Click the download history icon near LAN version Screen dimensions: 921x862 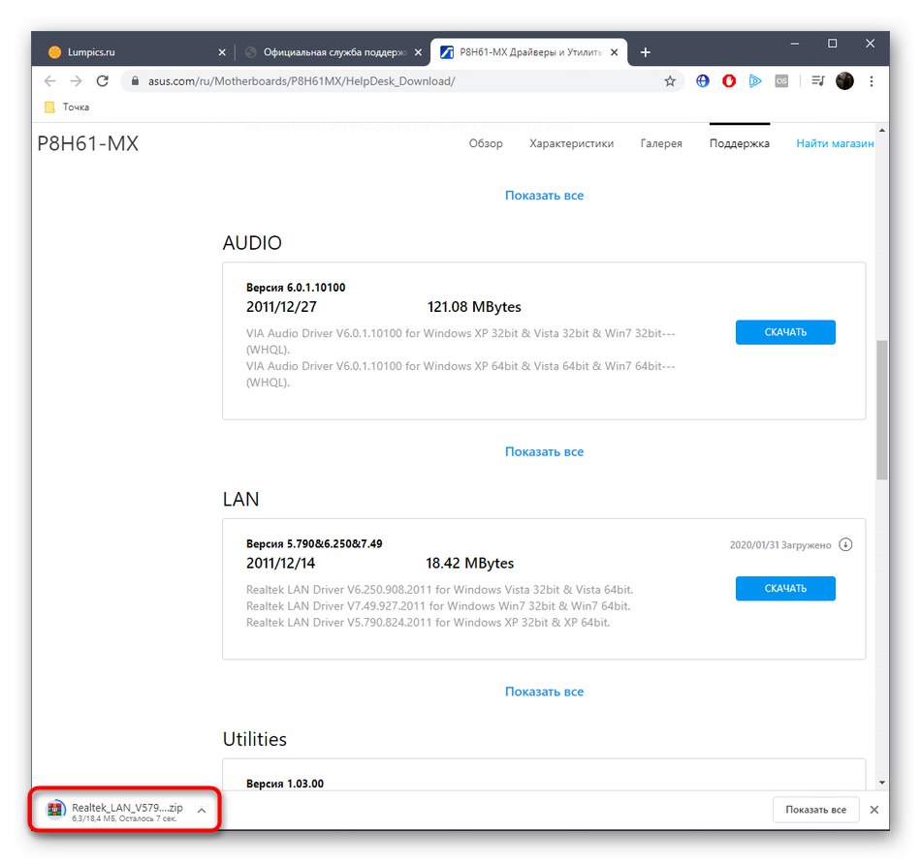tap(845, 544)
